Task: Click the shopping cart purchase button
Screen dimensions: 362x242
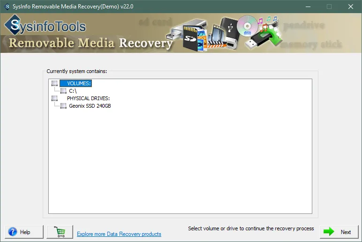Action: tap(60, 232)
